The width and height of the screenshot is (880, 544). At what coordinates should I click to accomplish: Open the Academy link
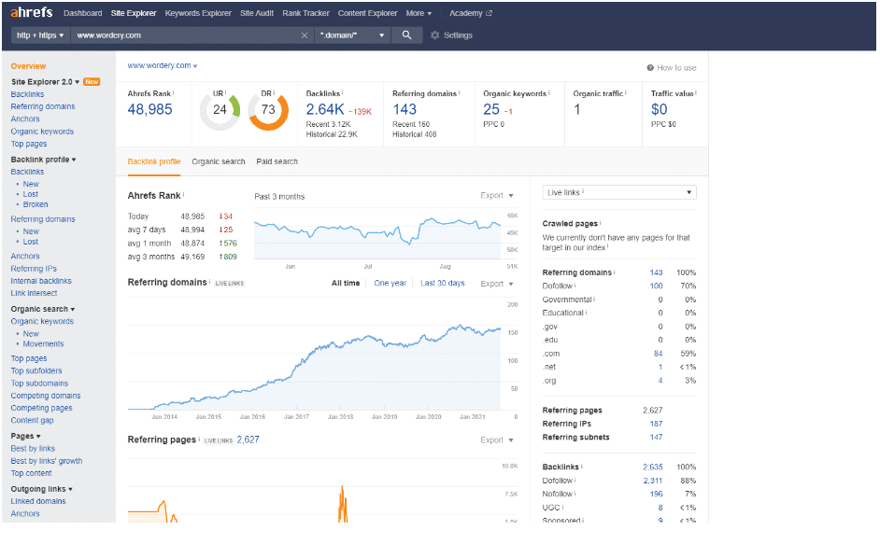470,13
